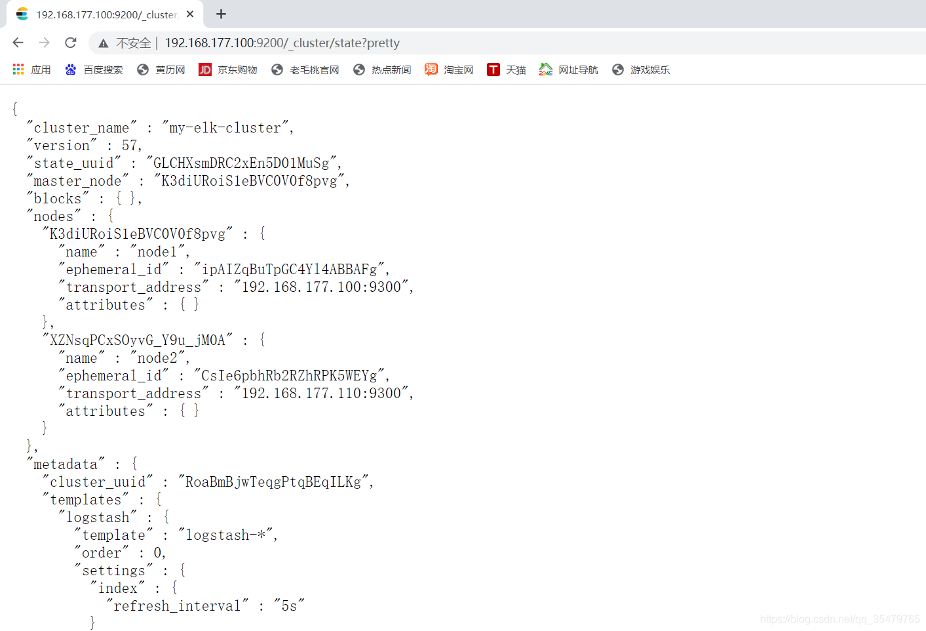Click the template value "logstash-*"

(x=225, y=535)
